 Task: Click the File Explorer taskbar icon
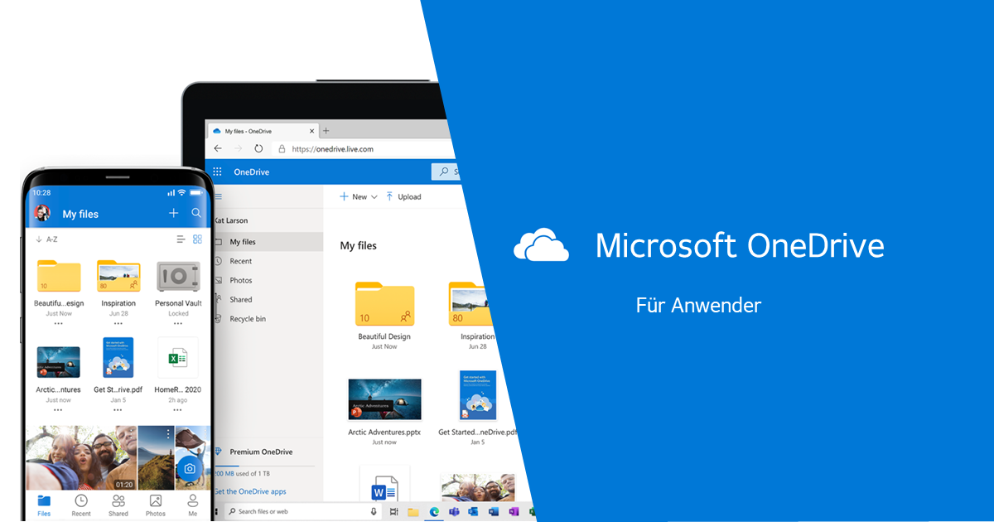point(413,512)
